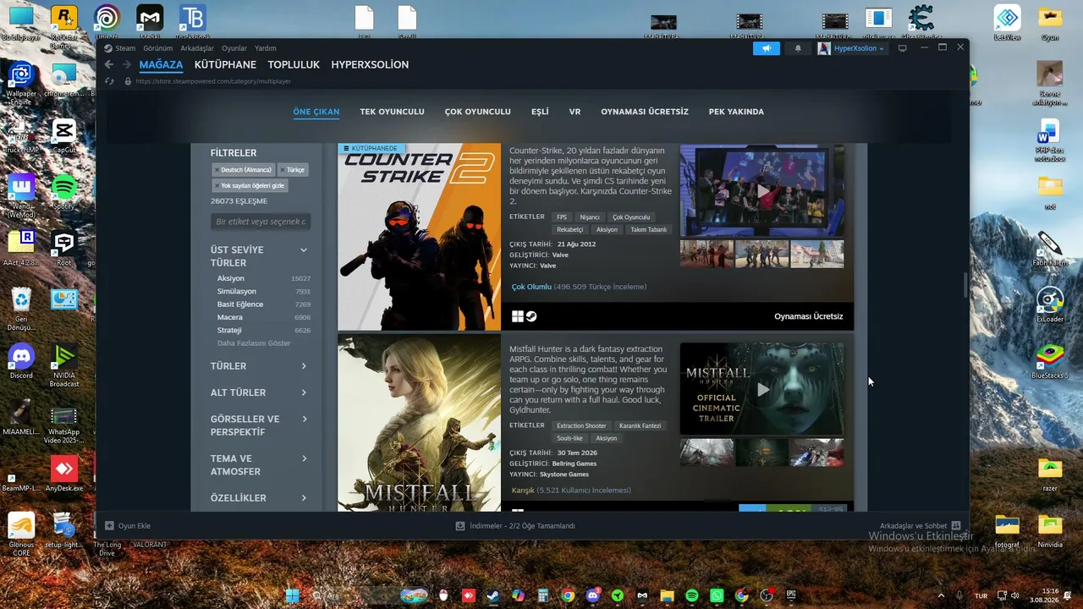This screenshot has width=1083, height=609.
Task: Open WhatsApp from the taskbar
Action: [x=717, y=595]
